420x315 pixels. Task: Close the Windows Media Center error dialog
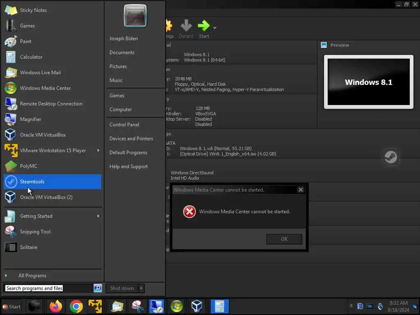pyautogui.click(x=301, y=189)
